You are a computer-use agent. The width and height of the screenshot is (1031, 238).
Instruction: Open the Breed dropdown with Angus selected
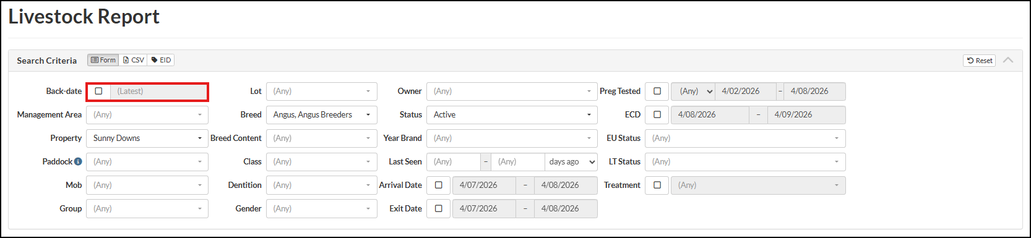coord(322,114)
